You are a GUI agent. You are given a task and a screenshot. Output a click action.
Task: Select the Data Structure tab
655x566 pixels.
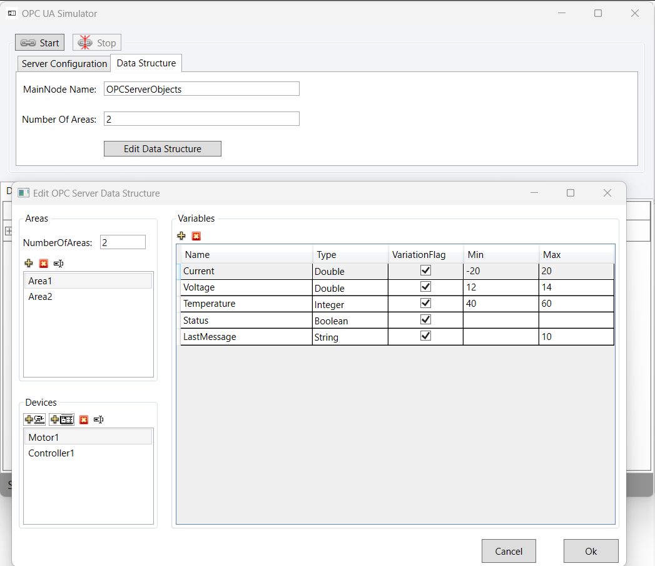point(146,63)
